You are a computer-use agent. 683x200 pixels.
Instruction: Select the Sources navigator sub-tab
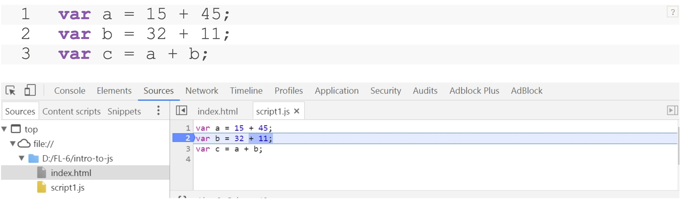[20, 111]
